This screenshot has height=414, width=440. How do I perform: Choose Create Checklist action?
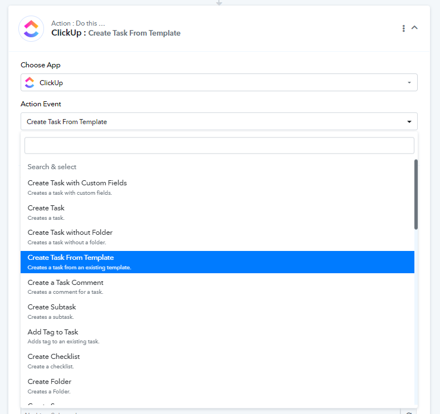(x=217, y=361)
